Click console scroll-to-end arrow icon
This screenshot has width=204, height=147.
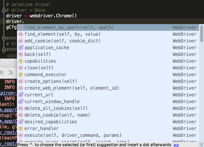point(10,72)
